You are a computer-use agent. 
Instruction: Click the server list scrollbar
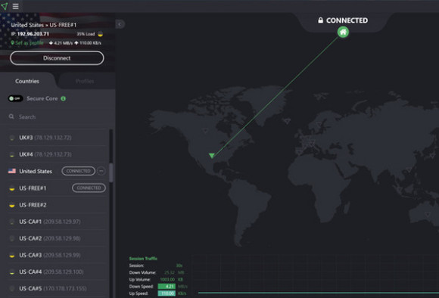click(x=111, y=172)
